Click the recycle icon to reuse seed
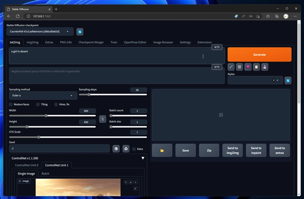 click(x=126, y=149)
